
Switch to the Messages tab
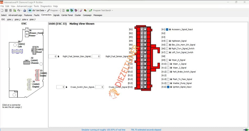pos(98,15)
